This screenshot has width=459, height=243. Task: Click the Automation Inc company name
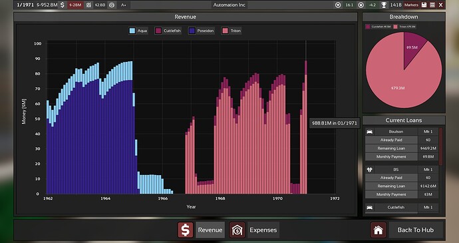(x=230, y=5)
